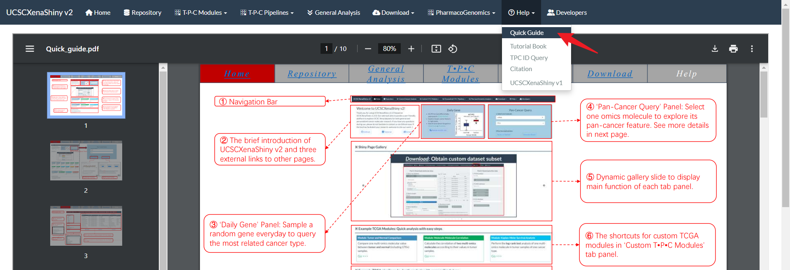790x270 pixels.
Task: Expand the T·P·C Modules dropdown
Action: 201,12
